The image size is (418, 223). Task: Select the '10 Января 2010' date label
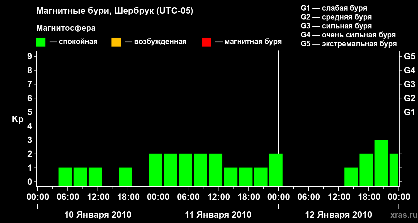click(x=98, y=215)
